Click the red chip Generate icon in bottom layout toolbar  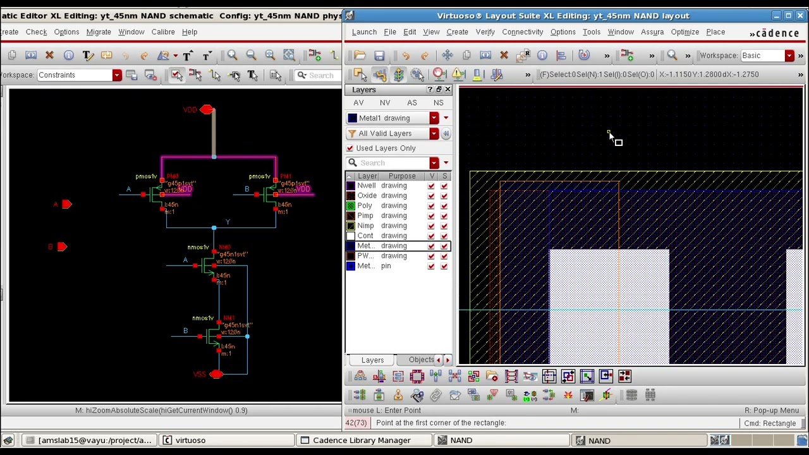click(417, 377)
